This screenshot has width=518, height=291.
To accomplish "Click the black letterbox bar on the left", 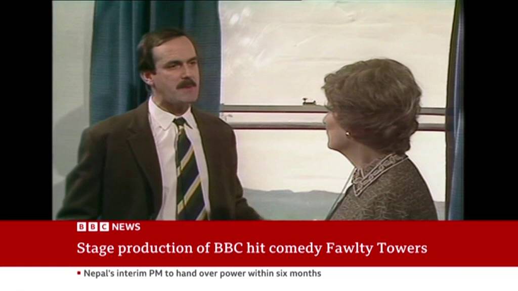I will [x=26, y=110].
